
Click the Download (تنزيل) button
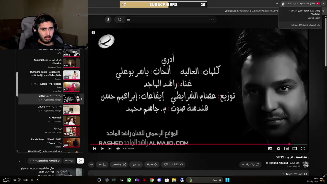136,165
